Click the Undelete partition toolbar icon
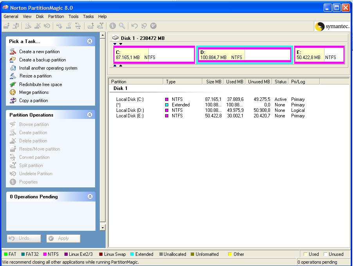This screenshot has height=266, width=353. tap(47, 26)
